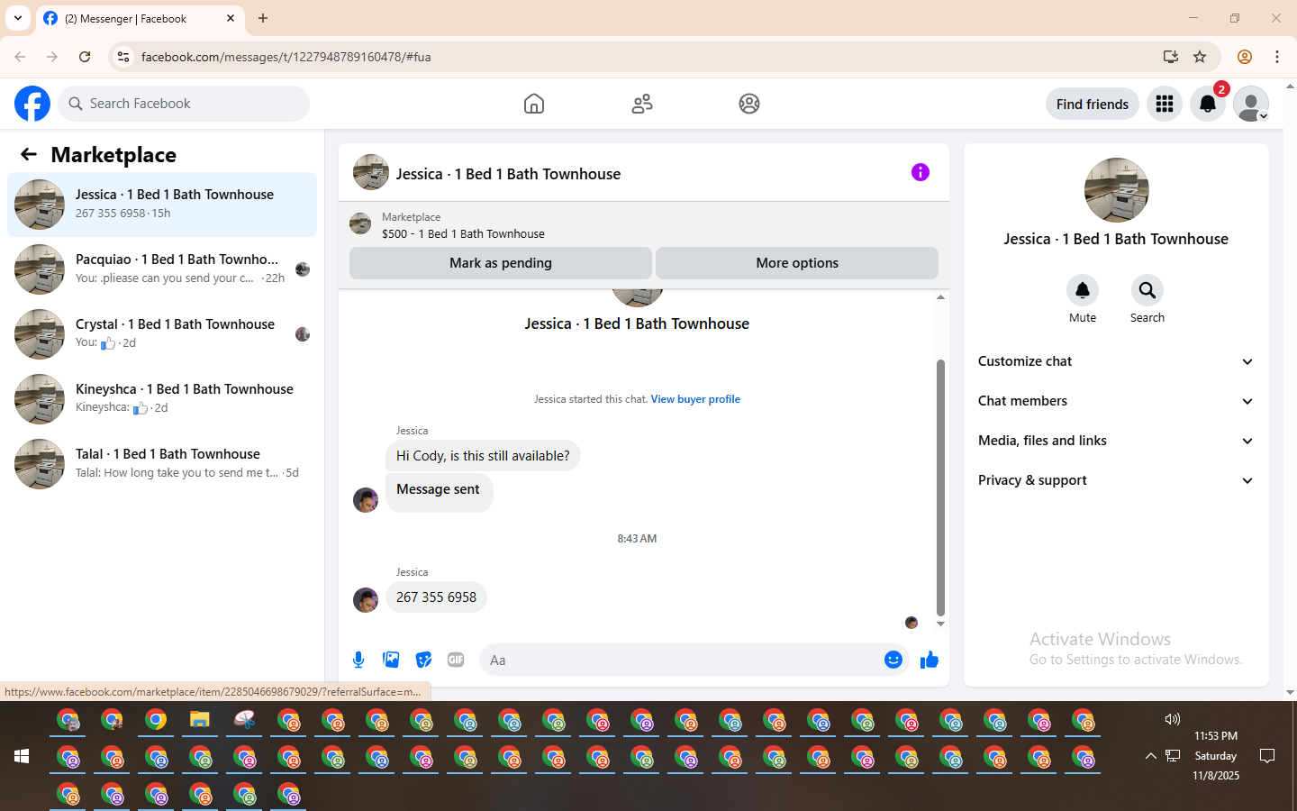The image size is (1297, 811).
Task: Open Pacquiao conversation in the chat list
Action: click(162, 269)
